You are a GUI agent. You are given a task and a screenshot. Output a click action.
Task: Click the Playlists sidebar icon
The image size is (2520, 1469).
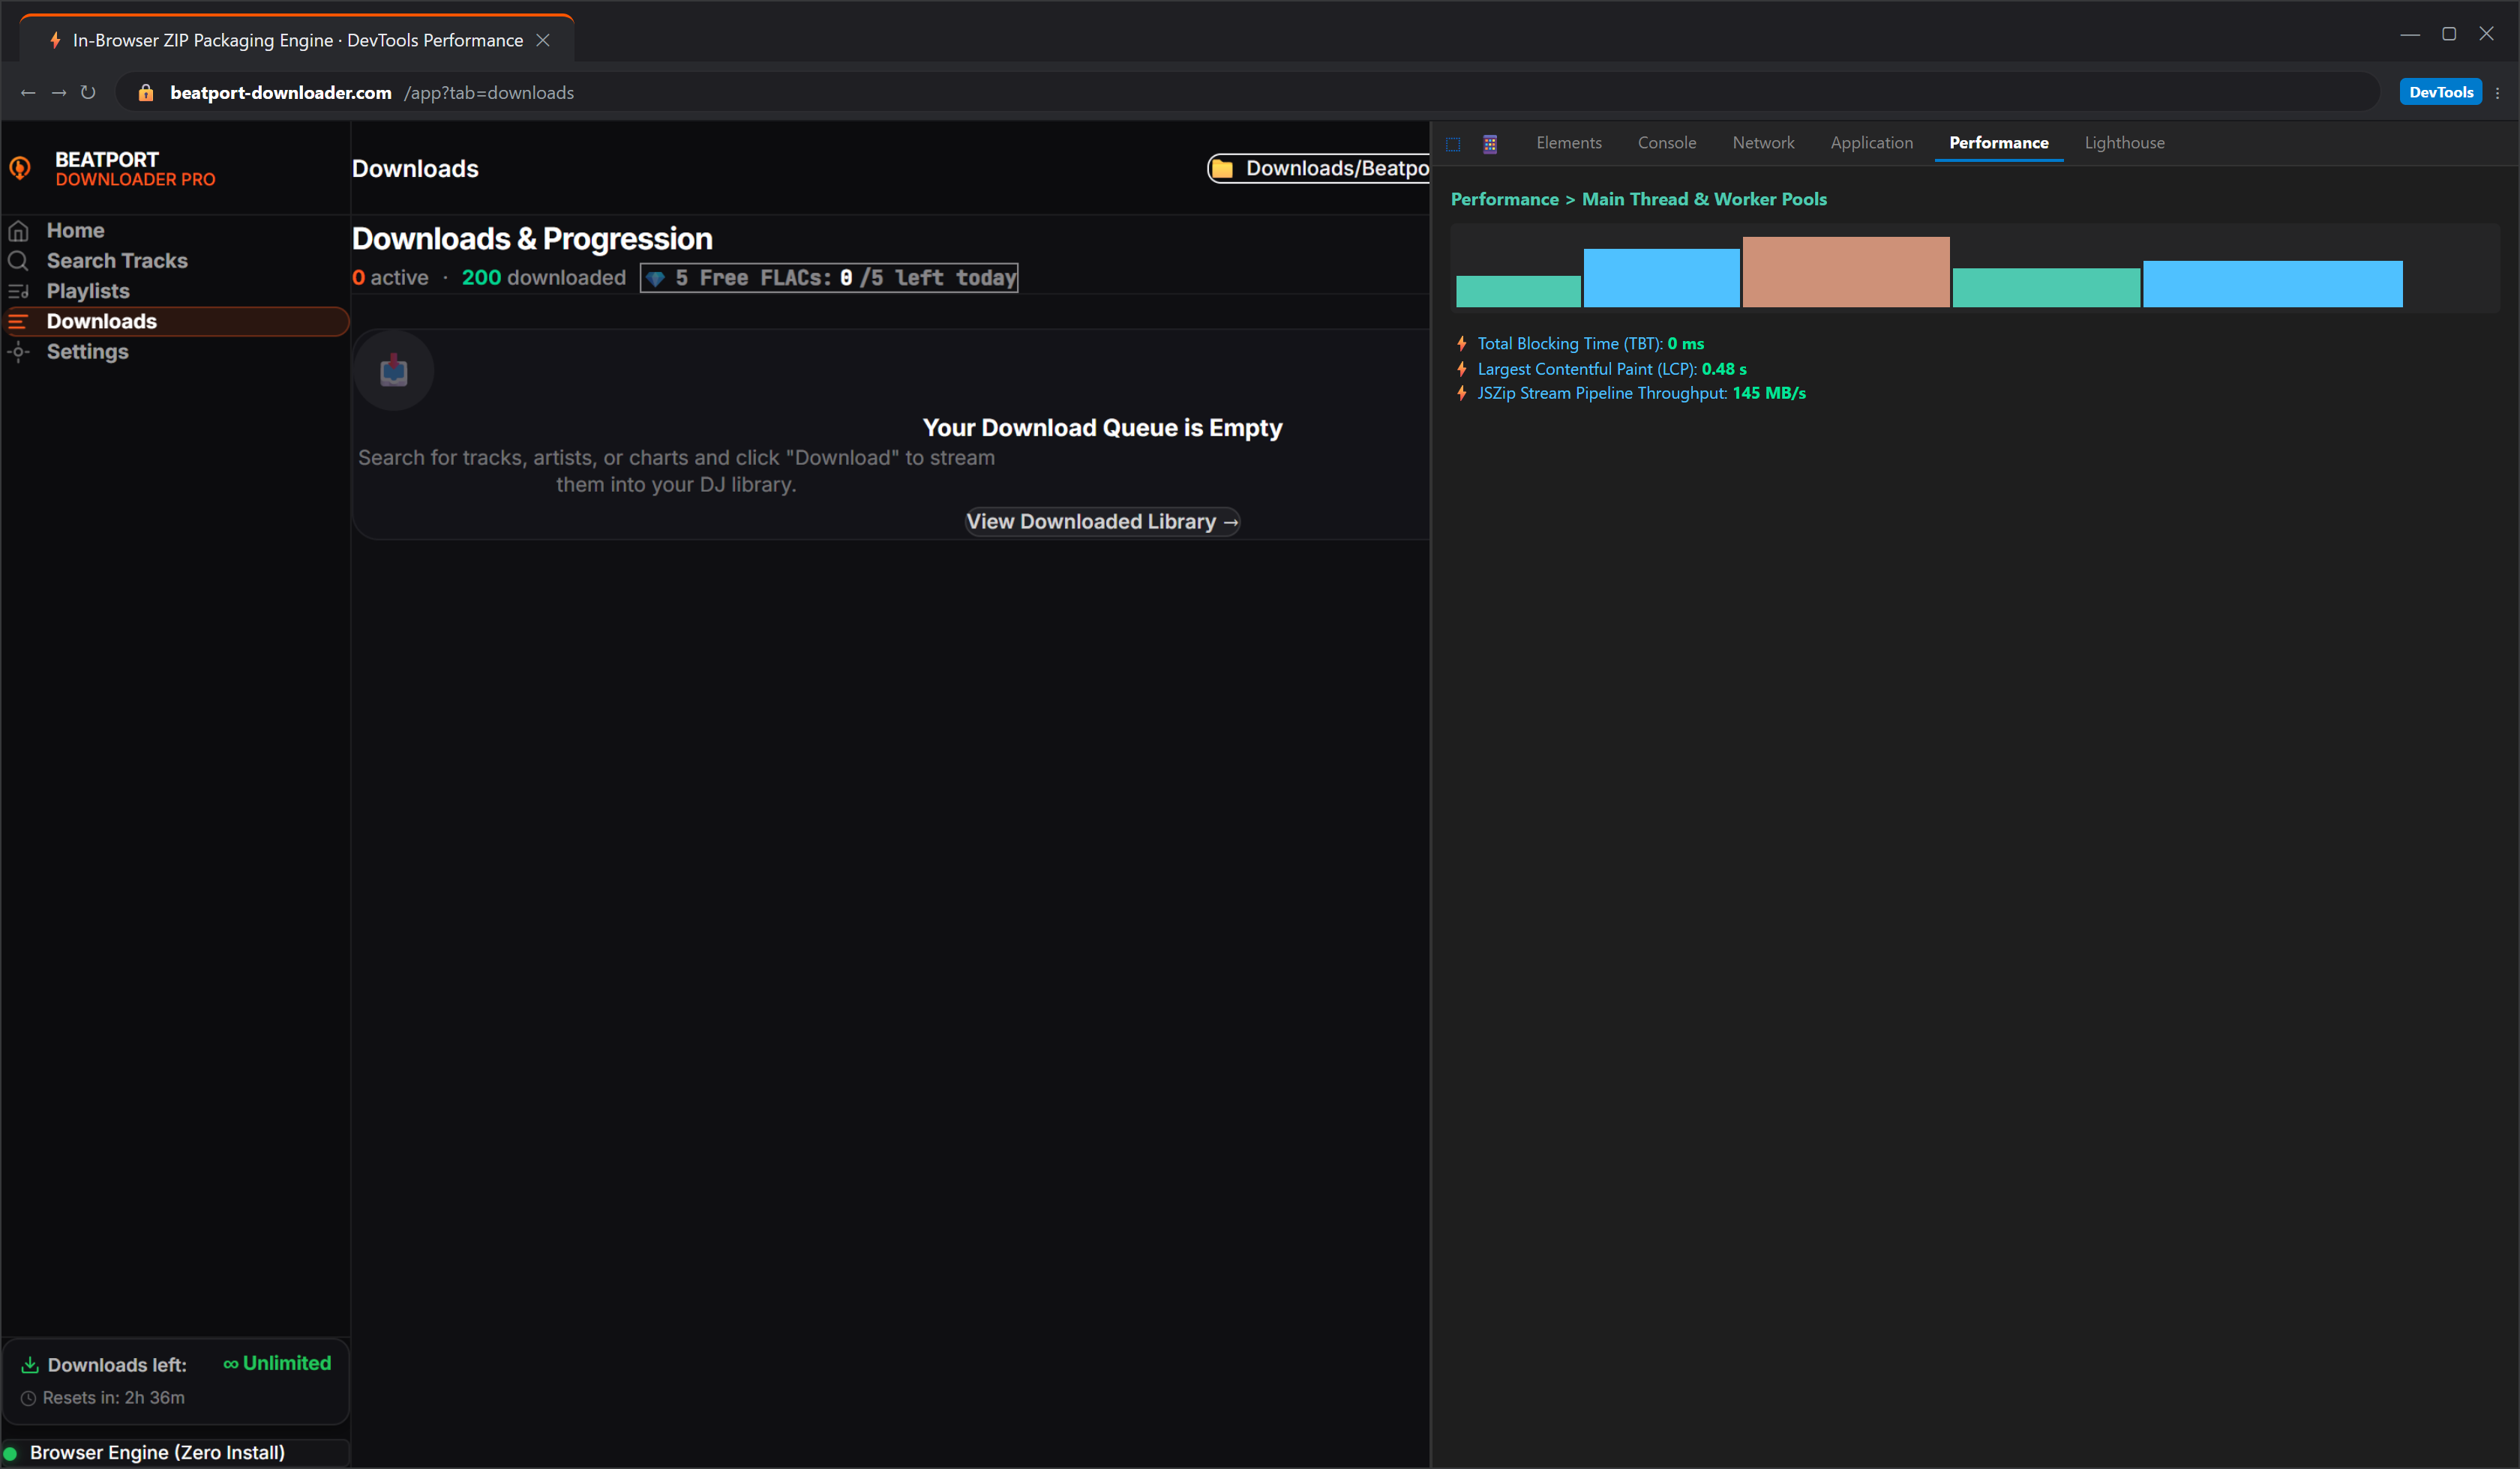click(18, 291)
